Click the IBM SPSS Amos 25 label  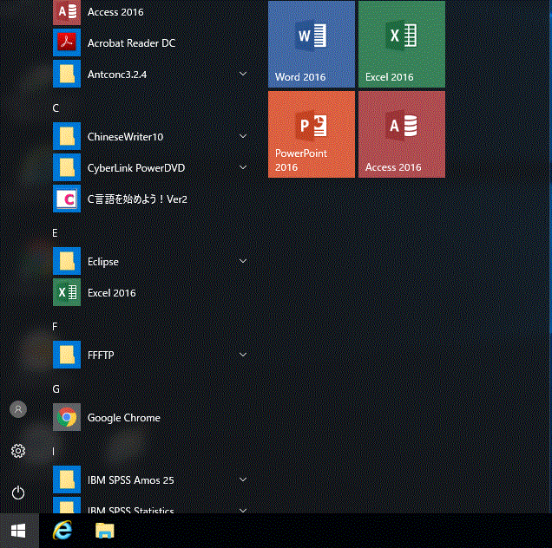click(x=130, y=480)
